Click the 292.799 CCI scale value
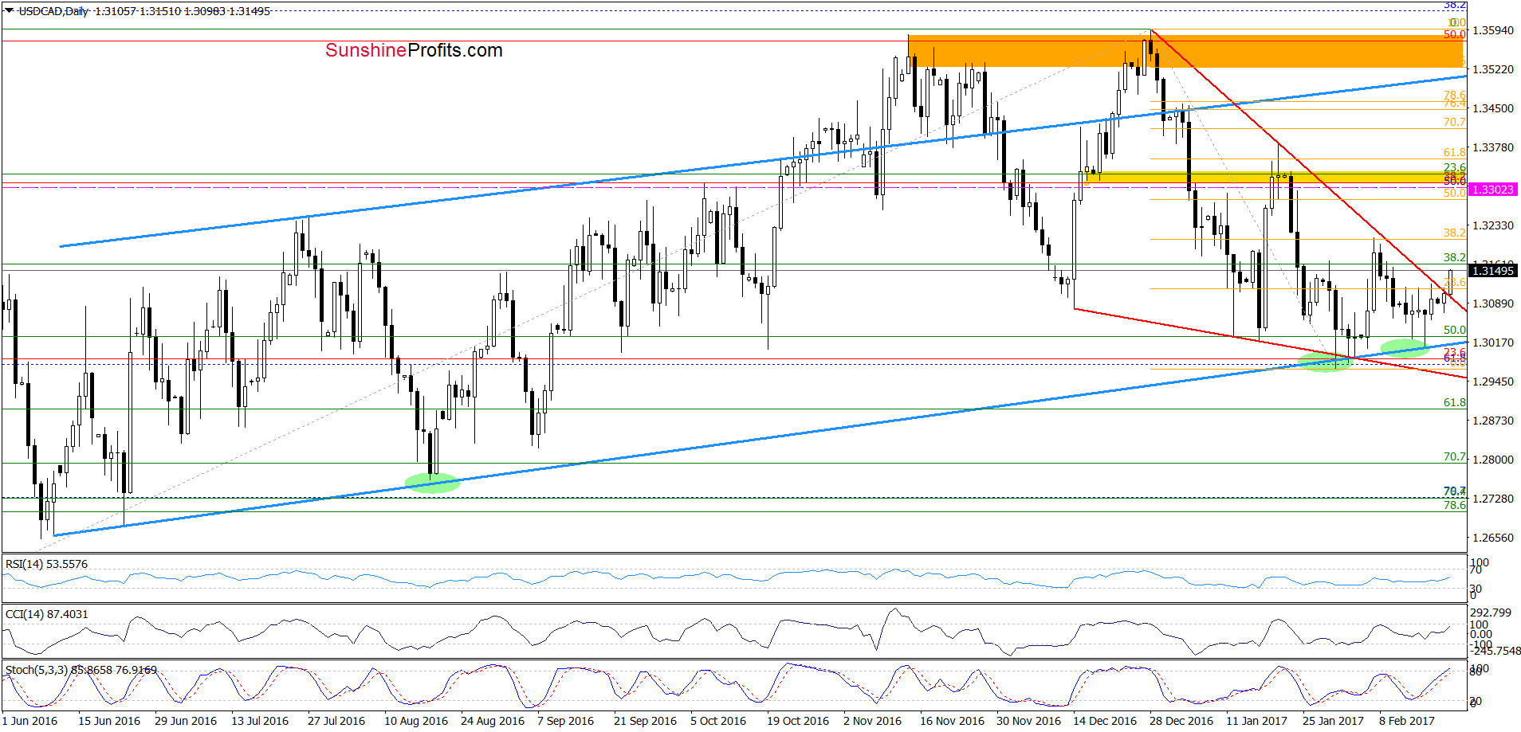The image size is (1521, 732). coord(1490,613)
